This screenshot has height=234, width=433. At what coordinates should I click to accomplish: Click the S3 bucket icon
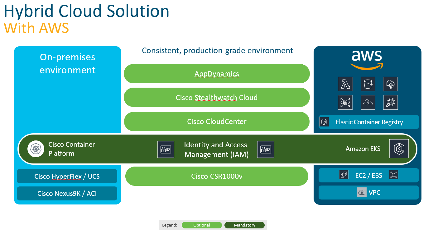click(x=368, y=84)
